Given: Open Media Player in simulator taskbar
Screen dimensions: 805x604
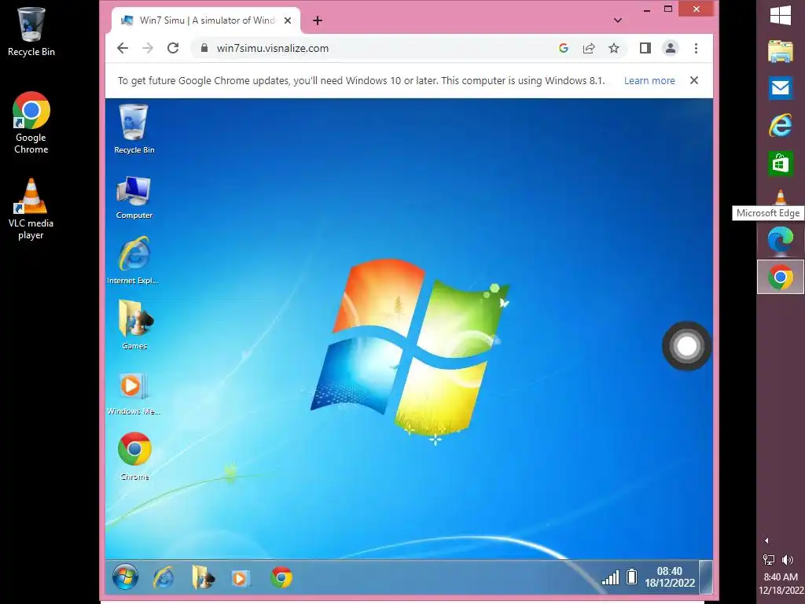Looking at the screenshot, I should [241, 578].
